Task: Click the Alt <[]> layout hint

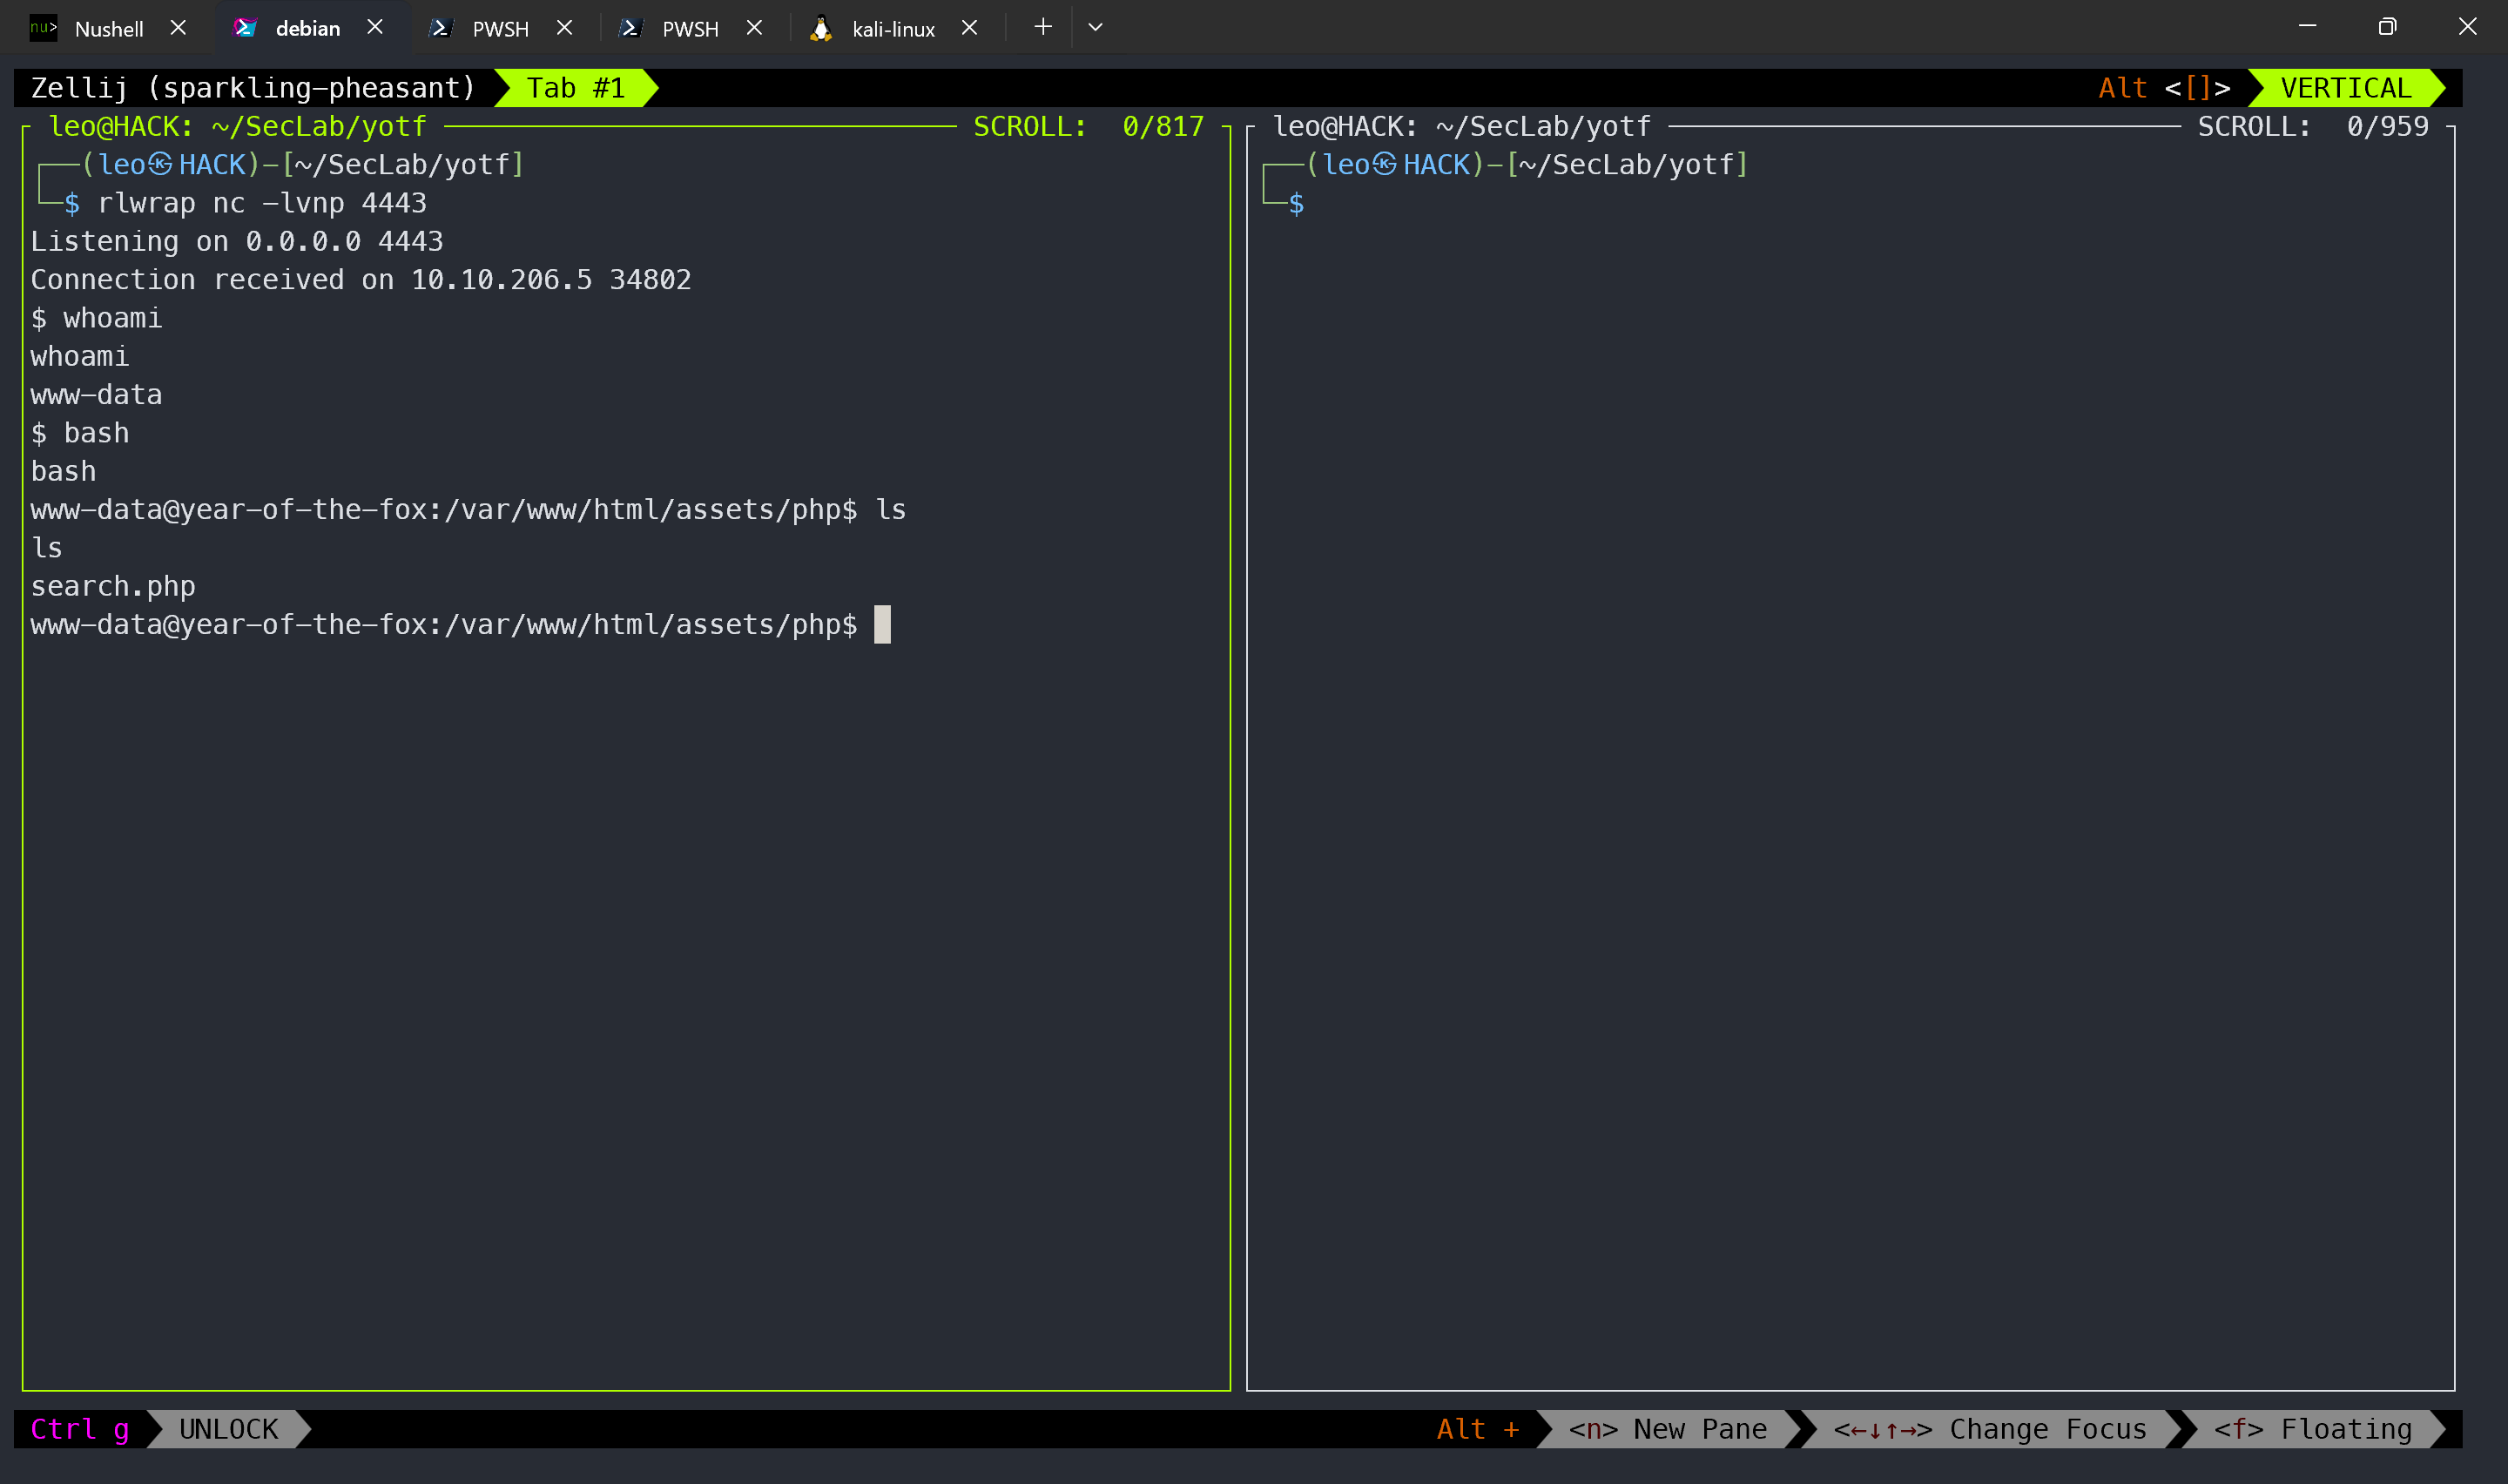Action: [x=2164, y=88]
